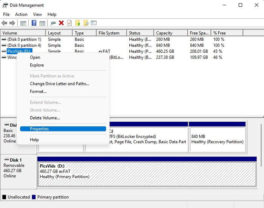This screenshot has width=264, height=208.
Task: Select the PicsVids (D:) partition block on Disk 1
Action: click(147, 172)
